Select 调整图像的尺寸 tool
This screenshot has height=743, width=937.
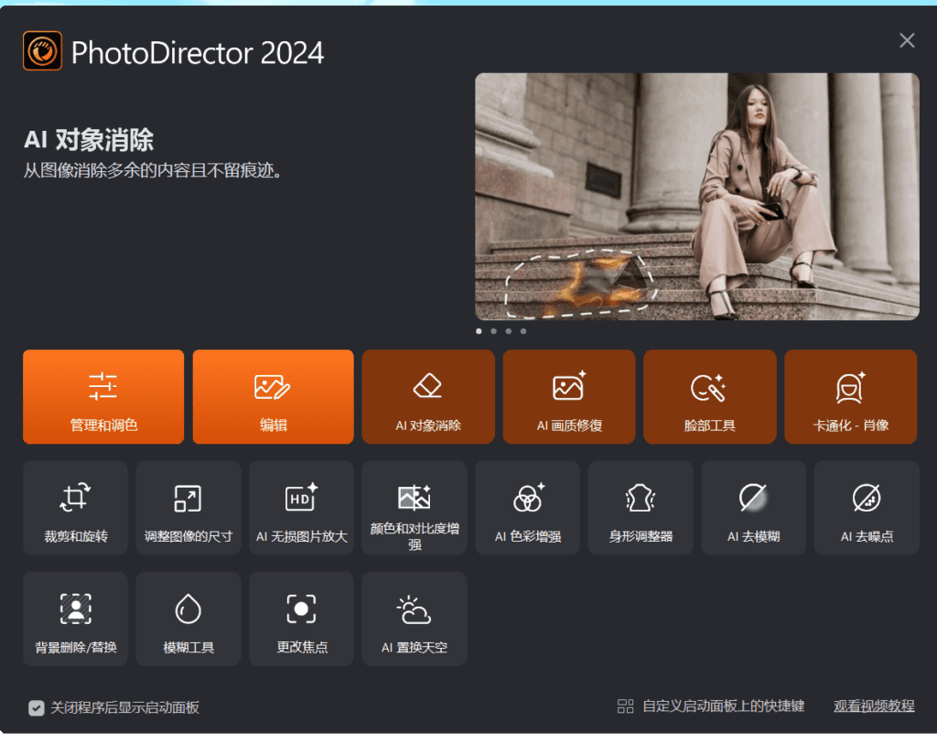pos(188,508)
